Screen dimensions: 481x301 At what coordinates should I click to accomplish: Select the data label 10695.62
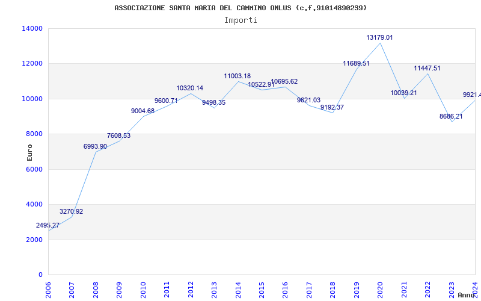coord(284,82)
